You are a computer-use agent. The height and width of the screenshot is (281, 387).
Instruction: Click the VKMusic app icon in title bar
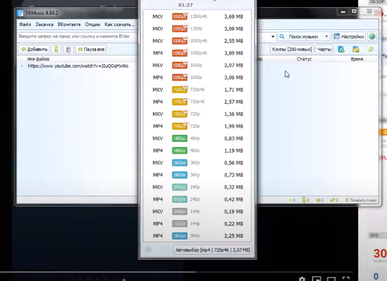pyautogui.click(x=20, y=13)
